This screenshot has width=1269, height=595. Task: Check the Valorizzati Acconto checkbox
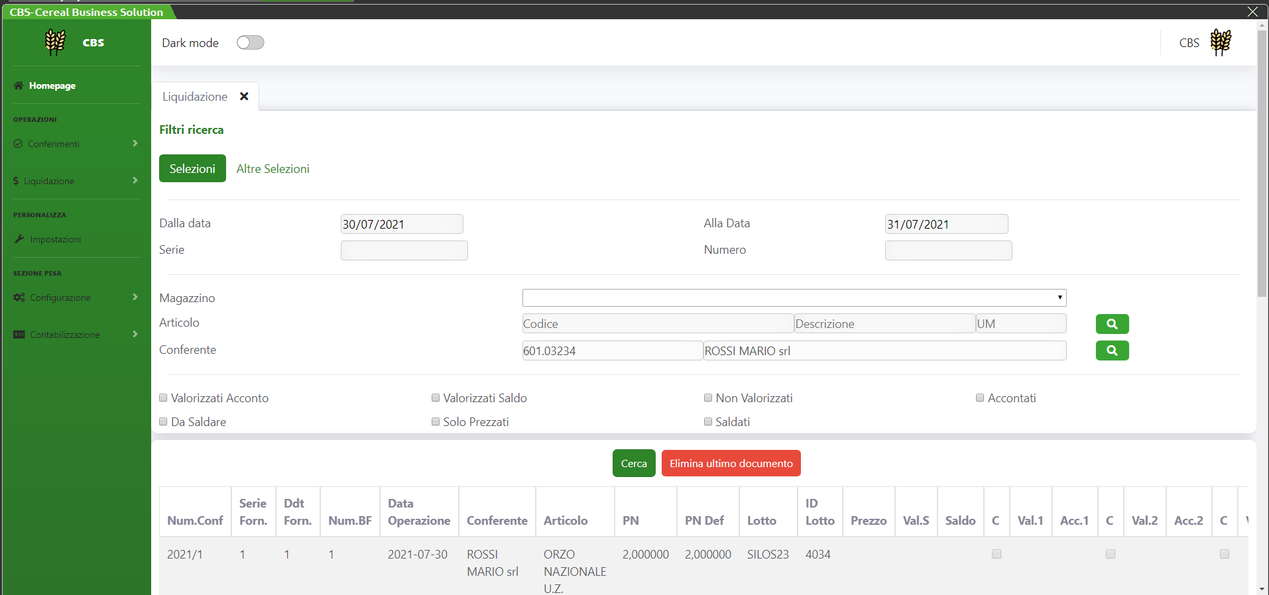click(x=164, y=398)
